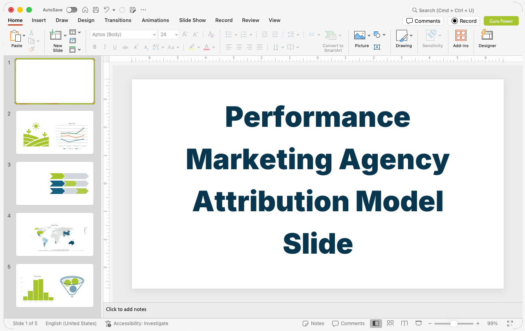Increase font size with the larger A

[x=185, y=35]
